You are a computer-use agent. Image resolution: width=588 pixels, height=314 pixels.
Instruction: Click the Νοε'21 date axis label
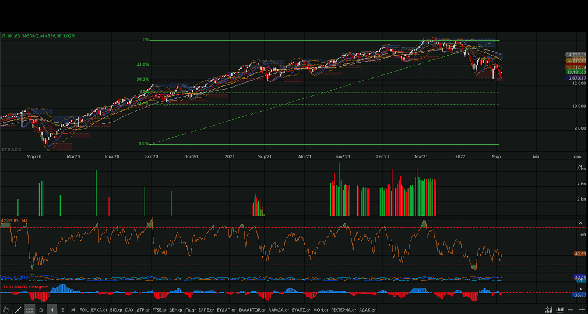[x=421, y=156]
